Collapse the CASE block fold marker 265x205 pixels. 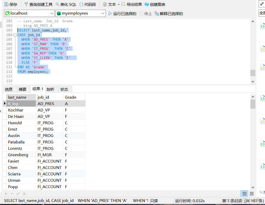pyautogui.click(x=15, y=35)
